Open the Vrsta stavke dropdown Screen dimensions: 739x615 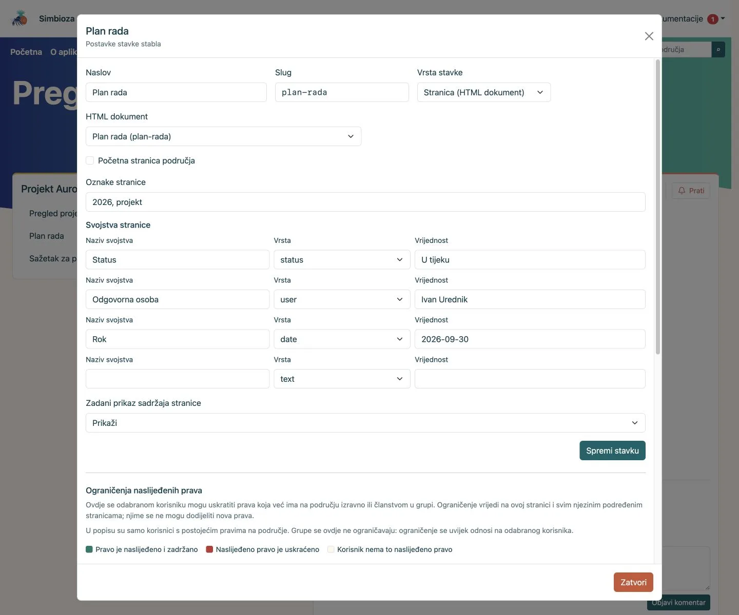(483, 92)
